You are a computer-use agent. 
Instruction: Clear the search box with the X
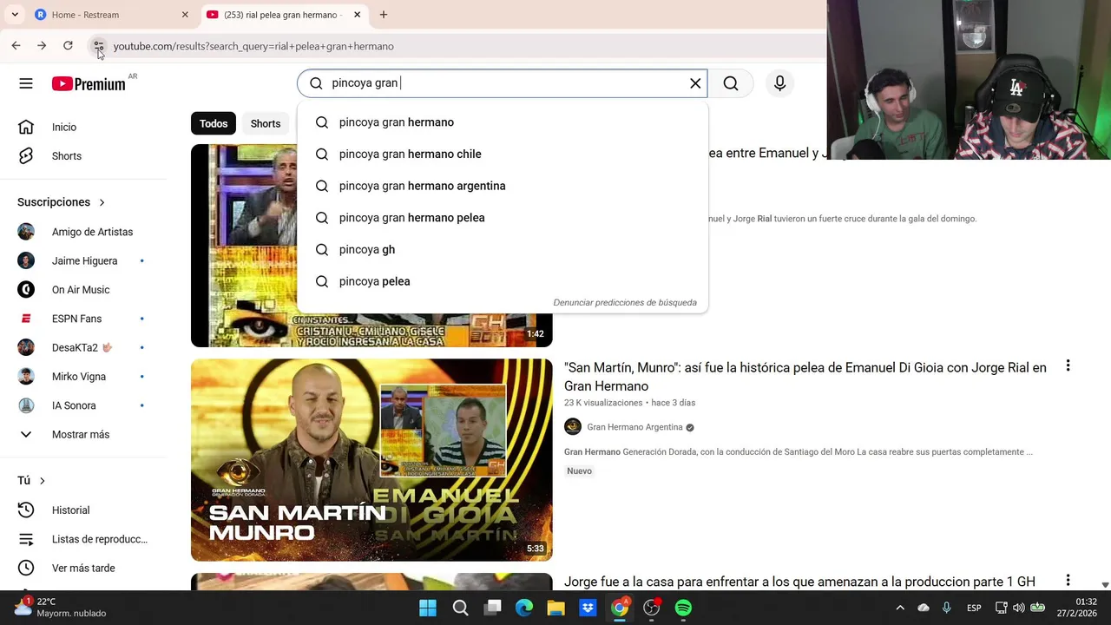[x=695, y=83]
